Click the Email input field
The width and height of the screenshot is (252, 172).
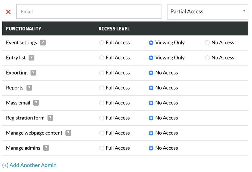tap(89, 12)
